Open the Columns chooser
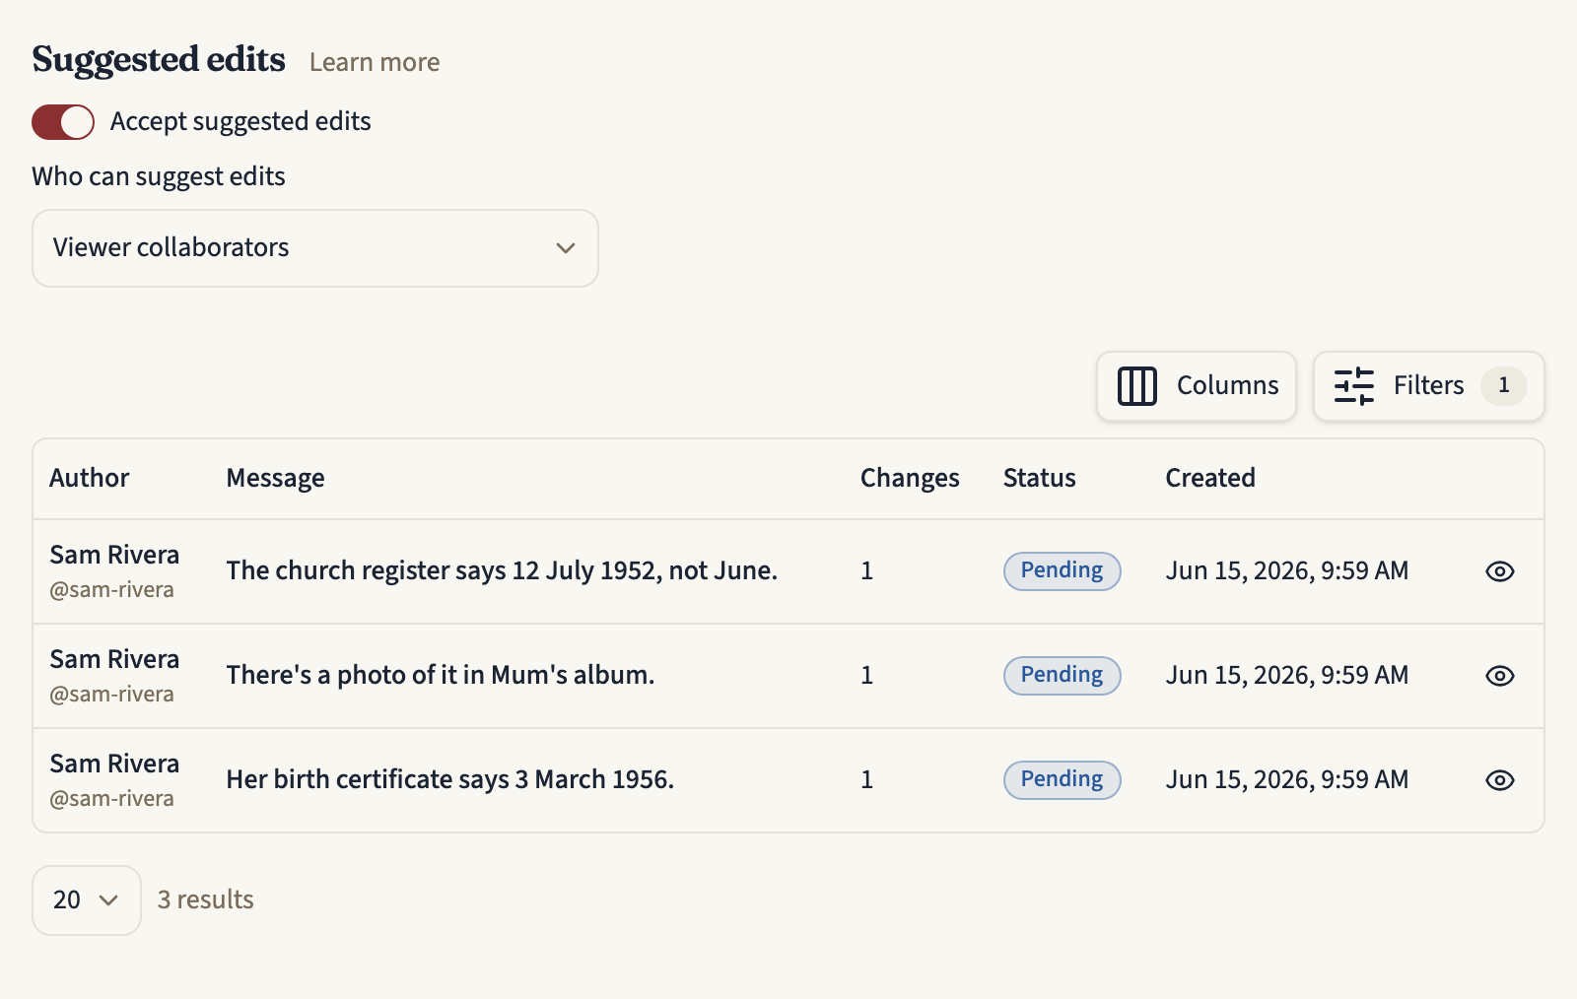 1197,386
